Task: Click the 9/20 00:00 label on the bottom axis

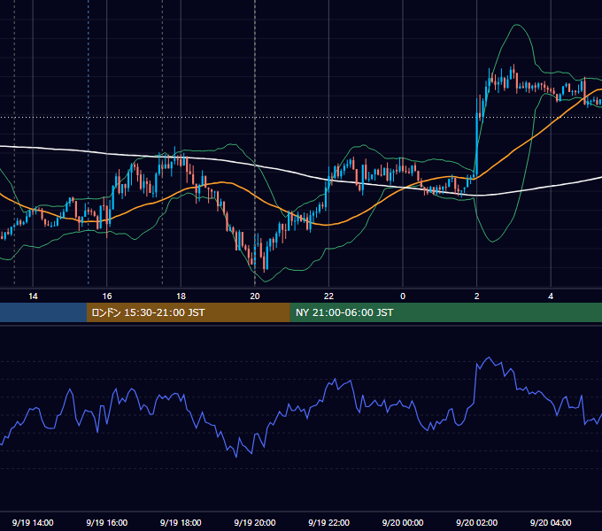Action: (x=403, y=522)
